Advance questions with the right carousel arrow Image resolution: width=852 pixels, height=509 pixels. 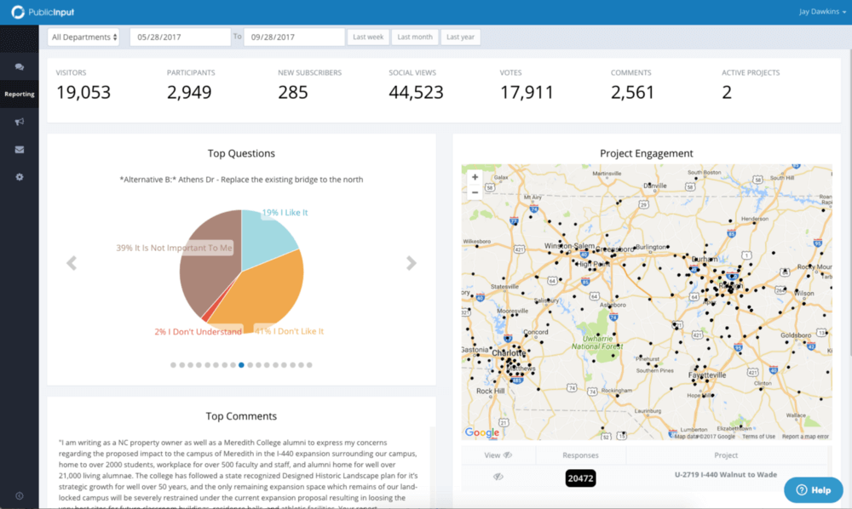point(412,262)
